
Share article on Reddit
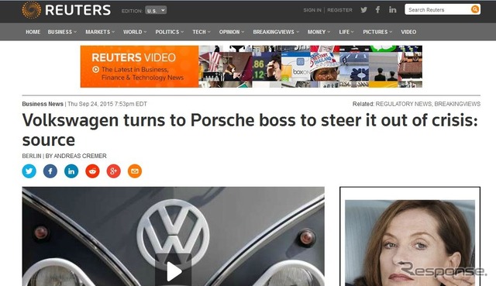point(92,171)
